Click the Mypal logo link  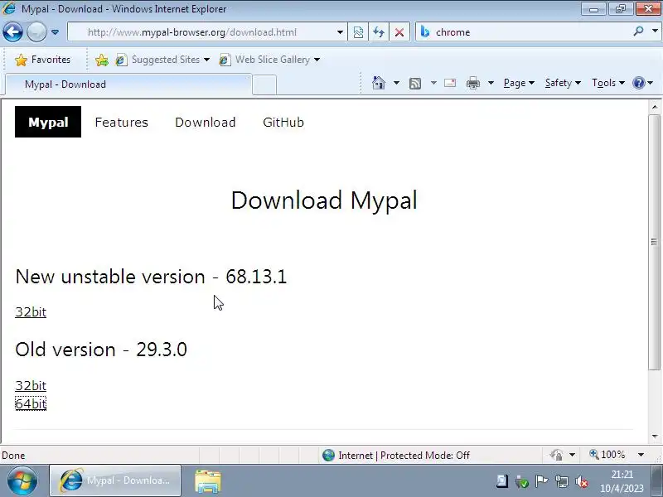pyautogui.click(x=48, y=122)
